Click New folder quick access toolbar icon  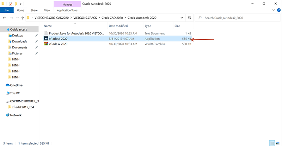click(16, 4)
